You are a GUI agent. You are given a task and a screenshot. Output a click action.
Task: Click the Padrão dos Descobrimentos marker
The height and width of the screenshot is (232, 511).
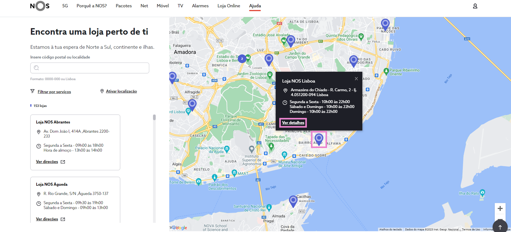click(215, 177)
